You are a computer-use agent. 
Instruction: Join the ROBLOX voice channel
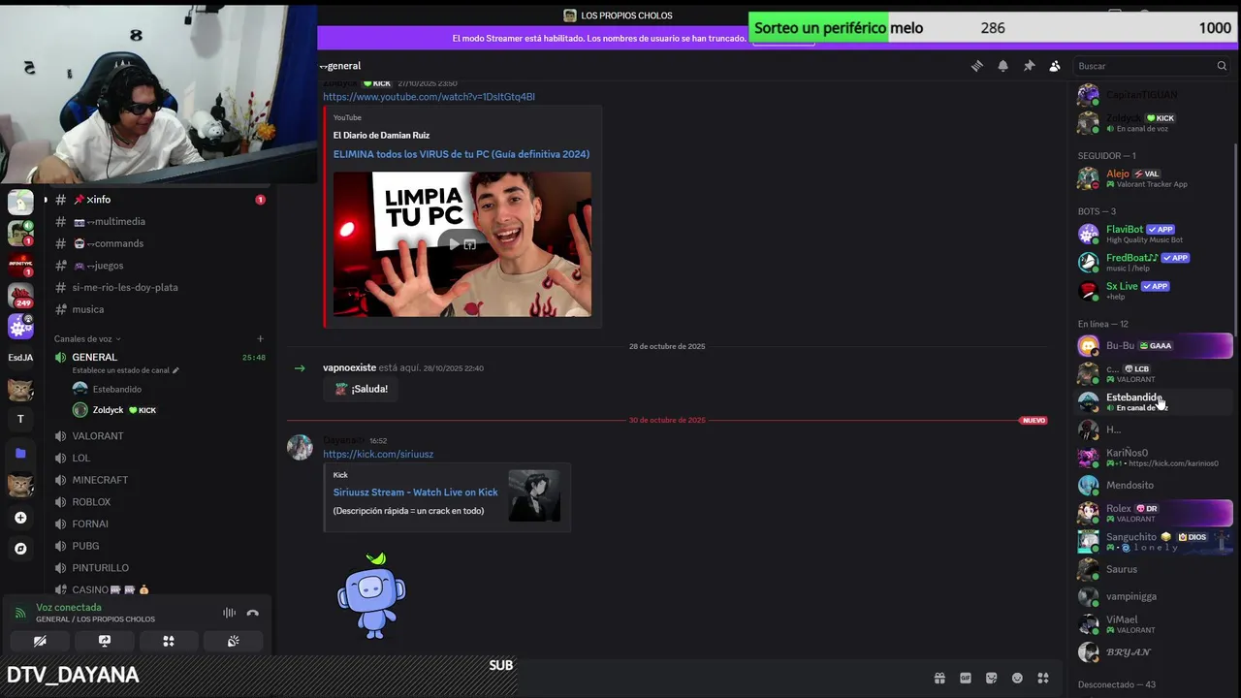(160, 502)
